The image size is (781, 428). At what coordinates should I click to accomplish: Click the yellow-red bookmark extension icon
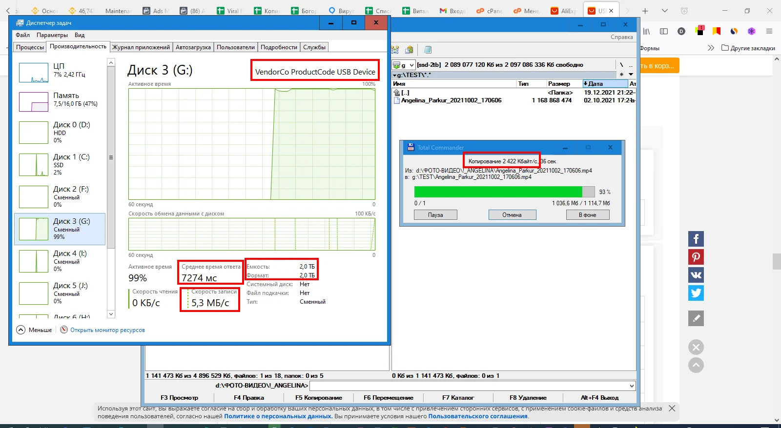coord(717,31)
